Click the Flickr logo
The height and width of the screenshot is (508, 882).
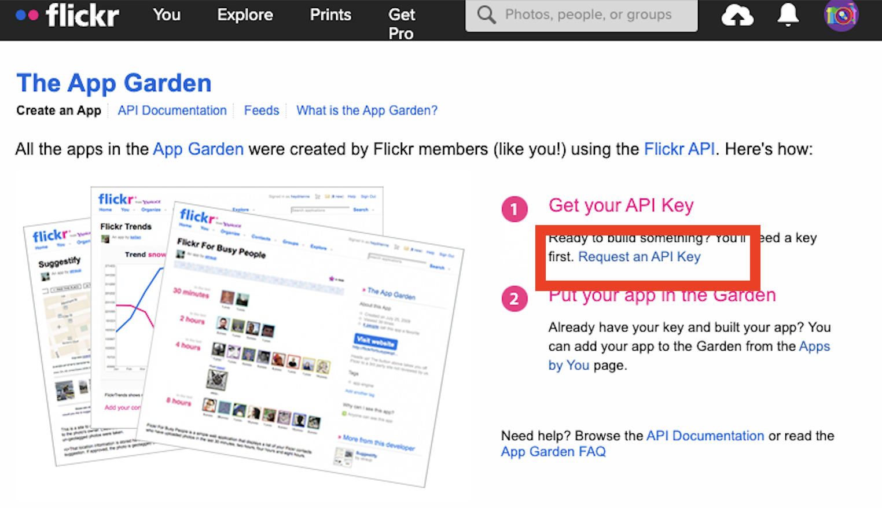click(x=68, y=15)
